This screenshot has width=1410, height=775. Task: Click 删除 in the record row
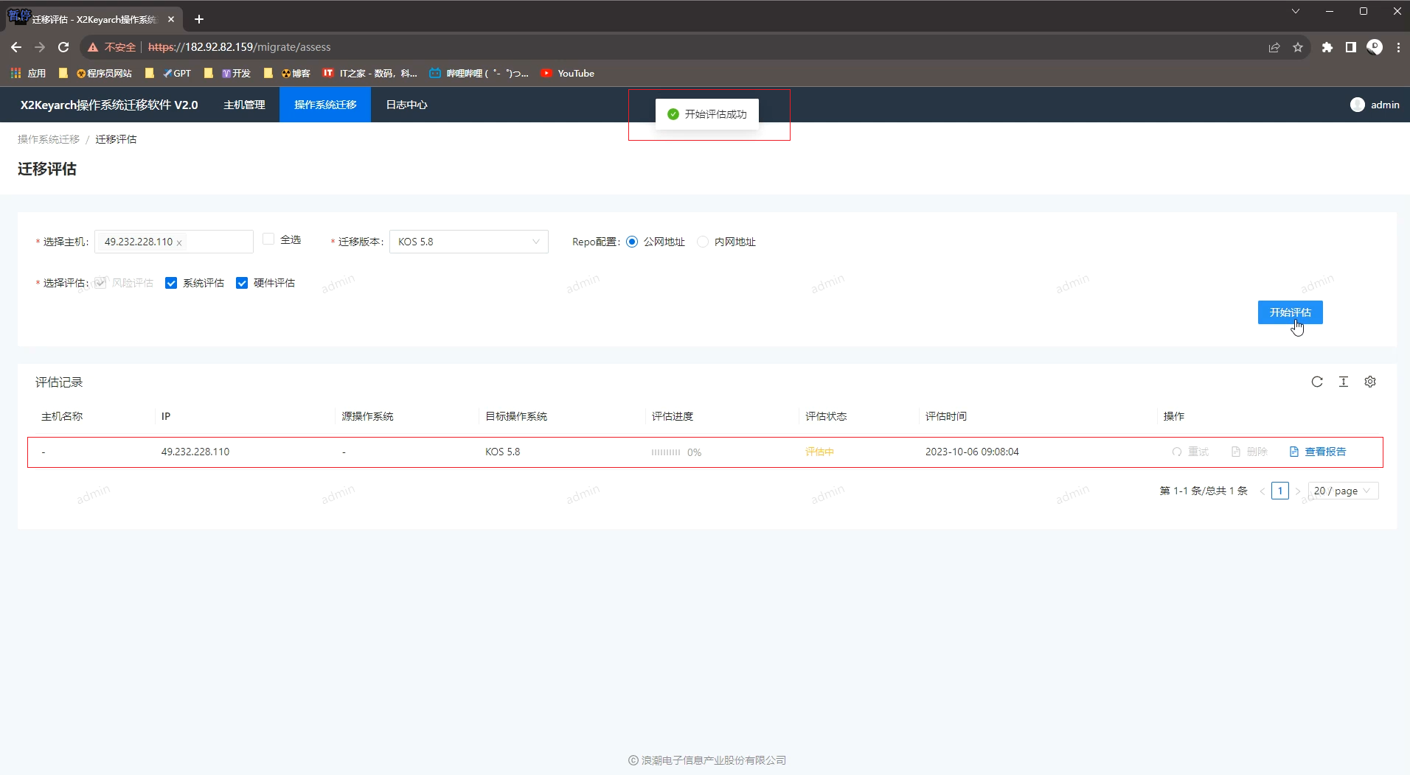(1249, 452)
